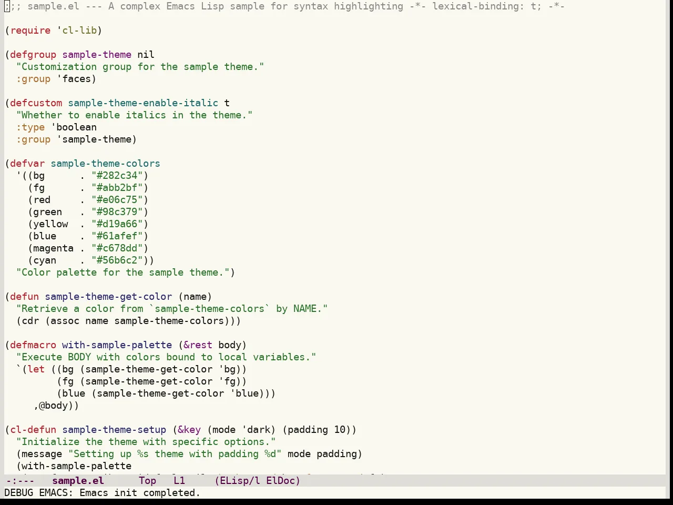Click the &rest keyword
The image size is (673, 505).
pyautogui.click(x=198, y=345)
